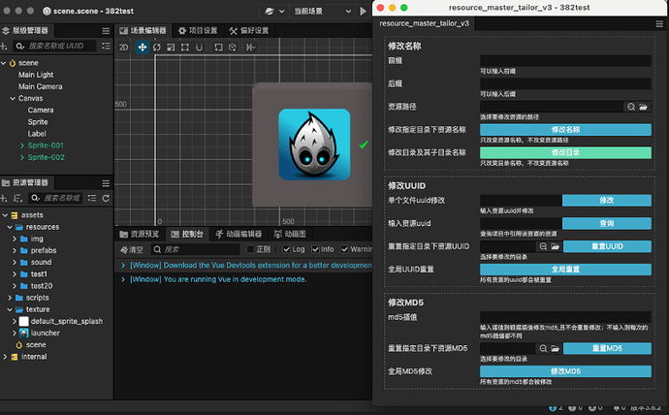Enable the 正则 regex checkbox
Screen dimensions: 669x415
click(250, 249)
